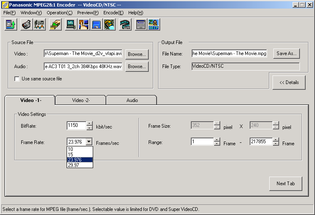Open the File(F) menu

point(9,13)
